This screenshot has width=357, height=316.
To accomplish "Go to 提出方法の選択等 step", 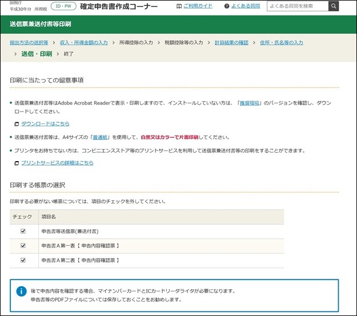I will 29,43.
